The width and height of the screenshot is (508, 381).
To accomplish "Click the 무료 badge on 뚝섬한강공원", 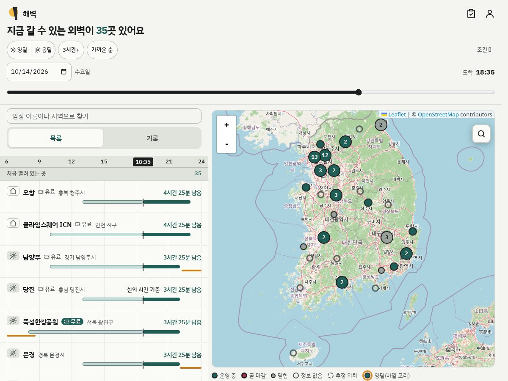I will (72, 322).
